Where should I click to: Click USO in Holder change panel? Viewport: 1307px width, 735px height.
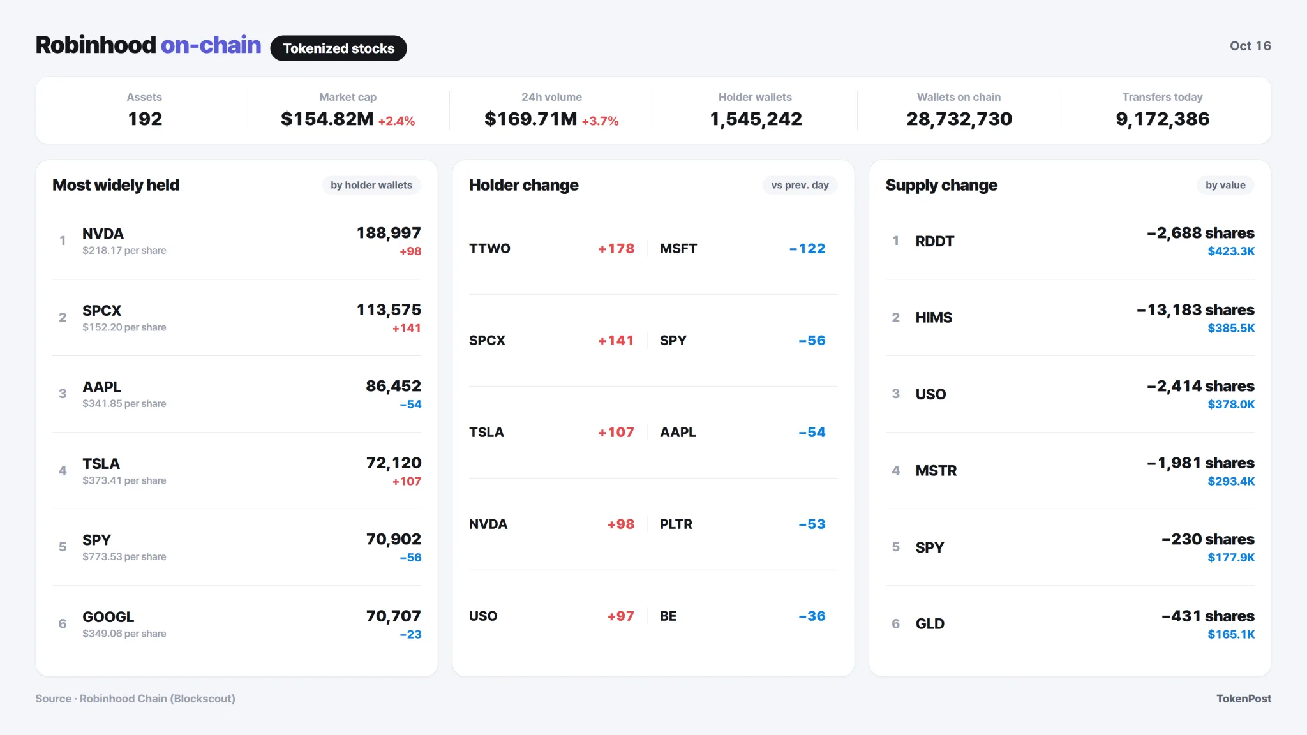click(483, 616)
